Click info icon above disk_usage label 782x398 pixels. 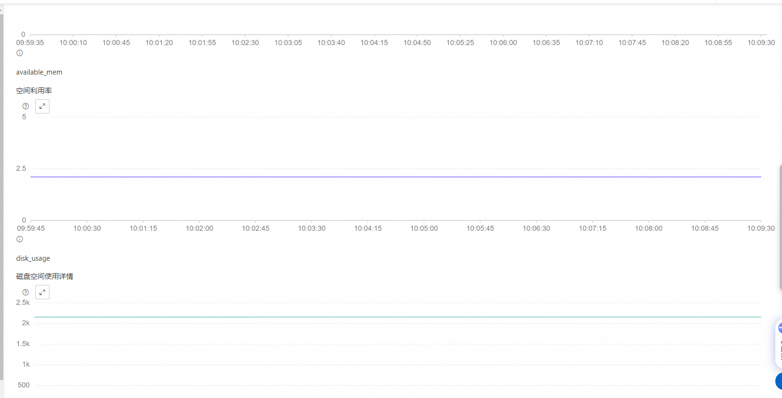(x=20, y=239)
